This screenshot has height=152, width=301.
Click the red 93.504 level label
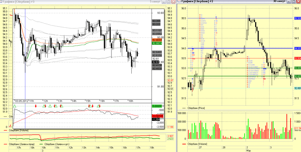click(x=298, y=58)
